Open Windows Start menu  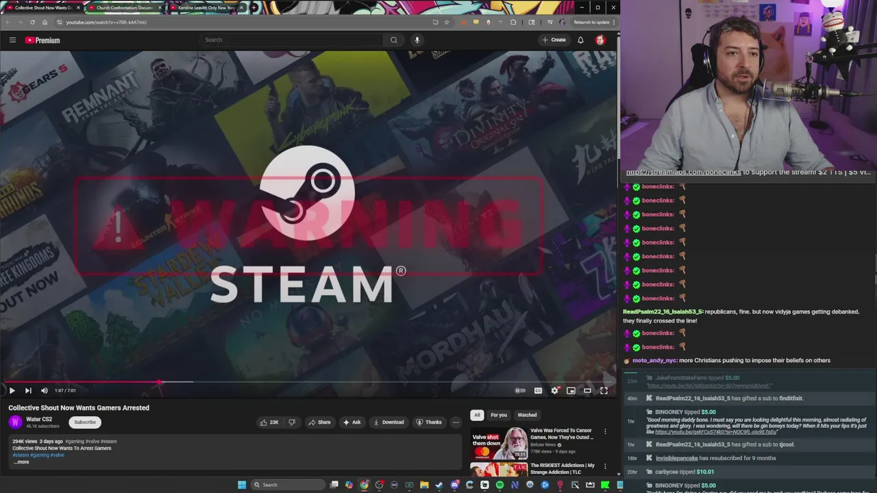pos(242,485)
